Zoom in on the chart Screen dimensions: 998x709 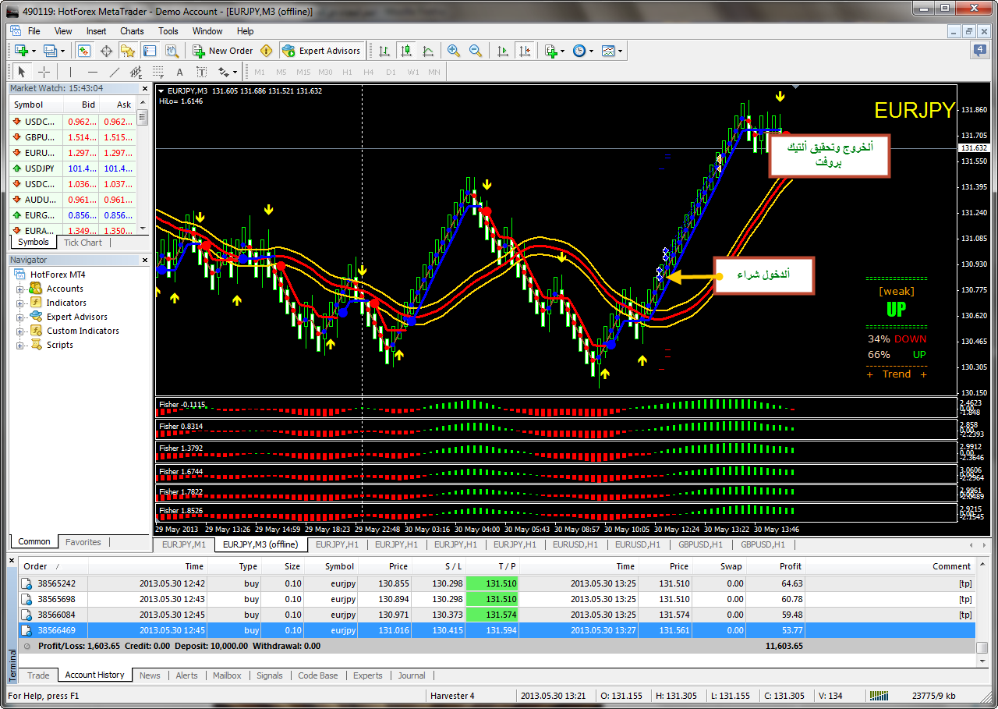(x=453, y=51)
